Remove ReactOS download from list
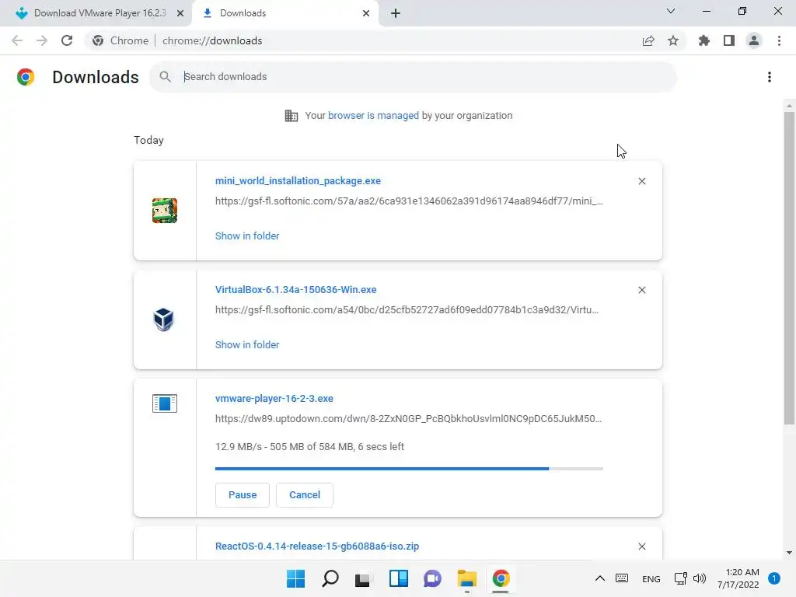796x597 pixels. pos(641,546)
